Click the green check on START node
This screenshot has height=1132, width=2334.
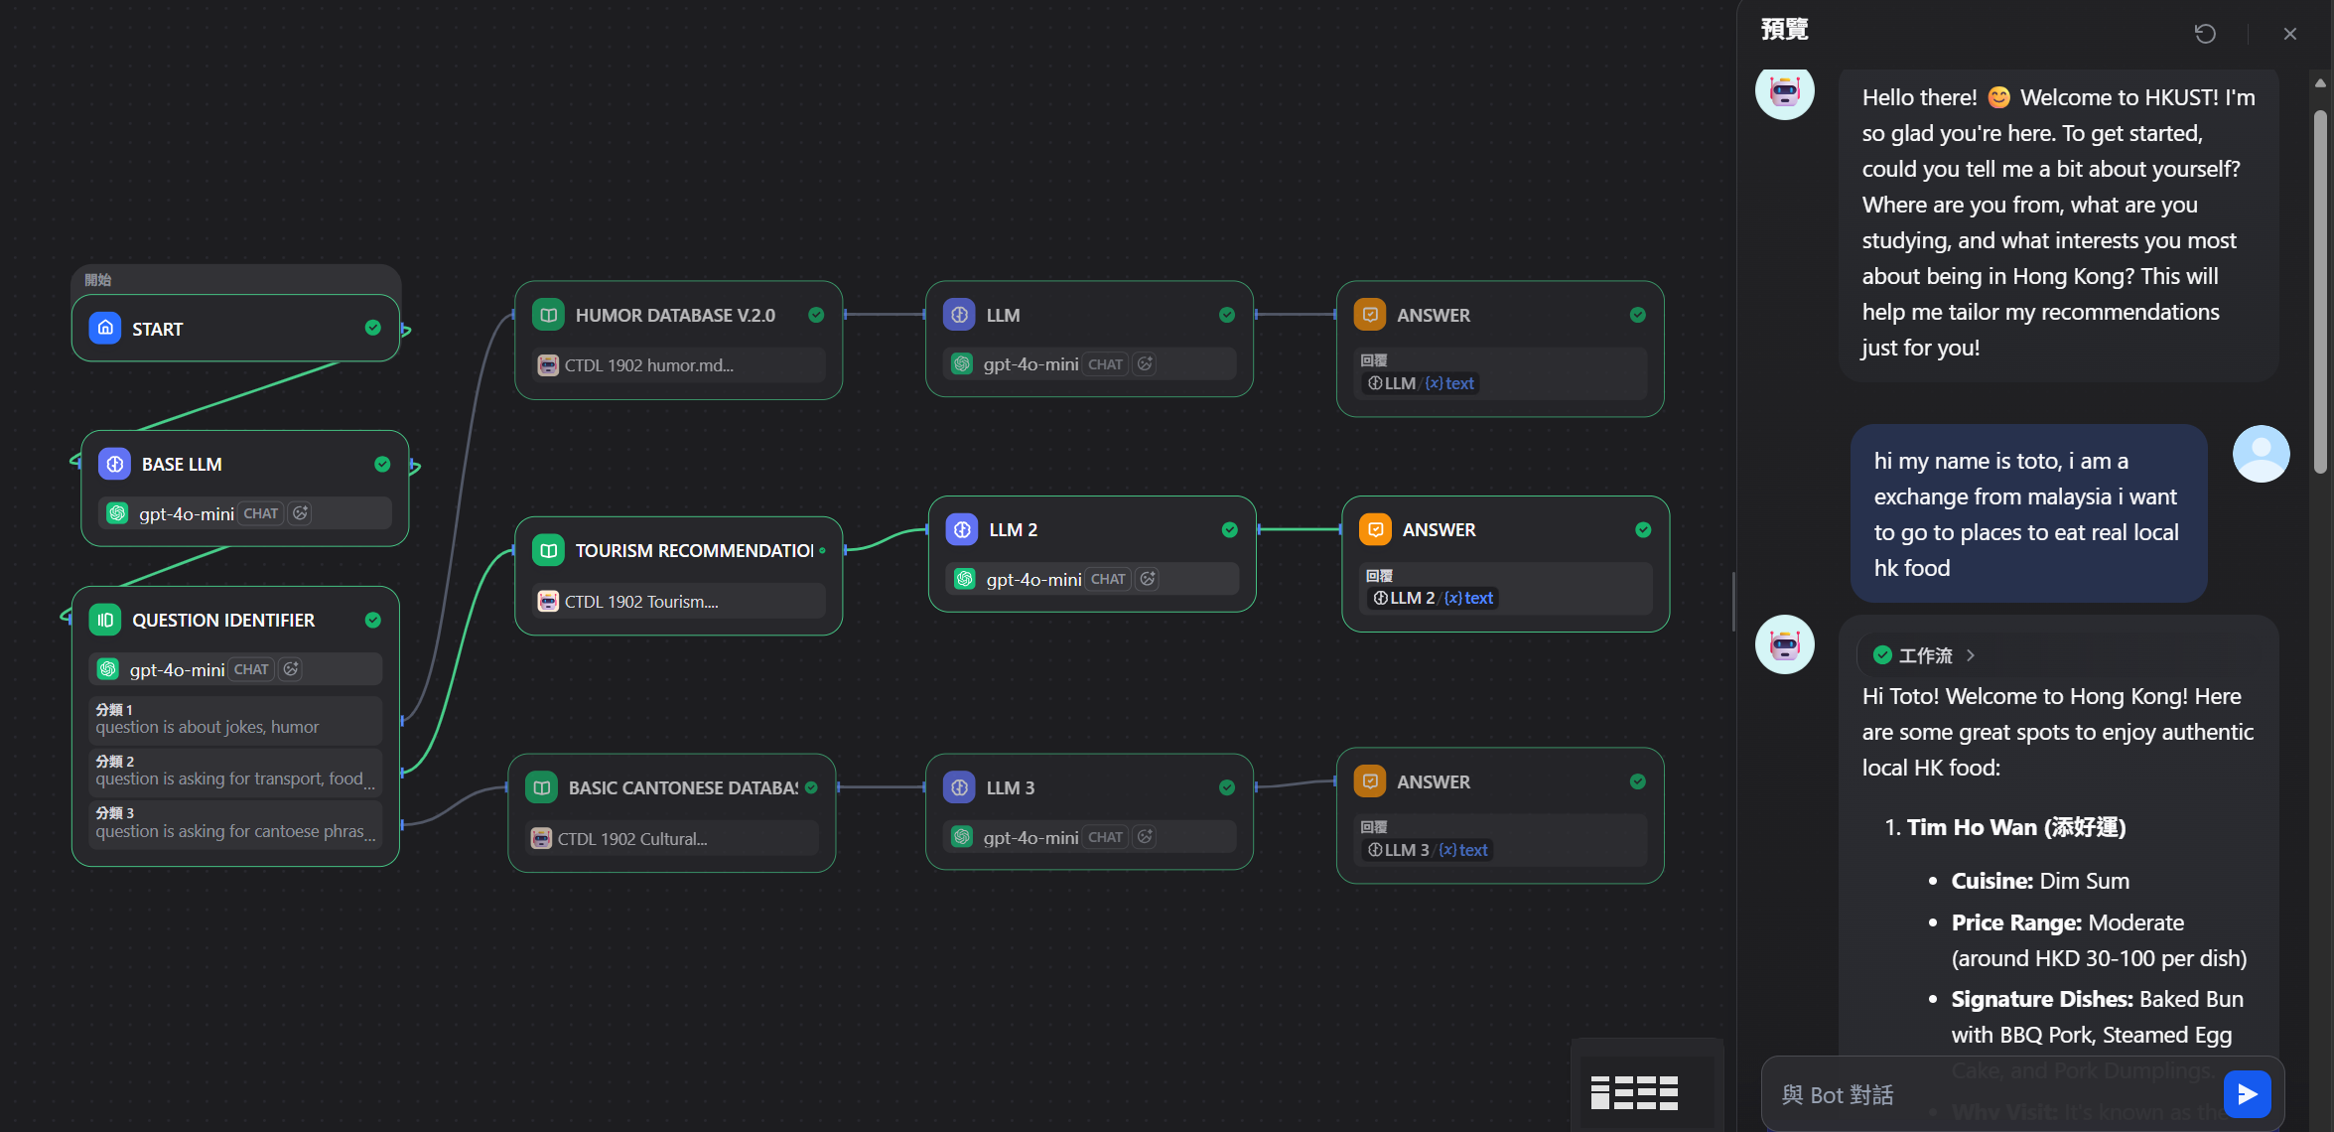tap(373, 328)
